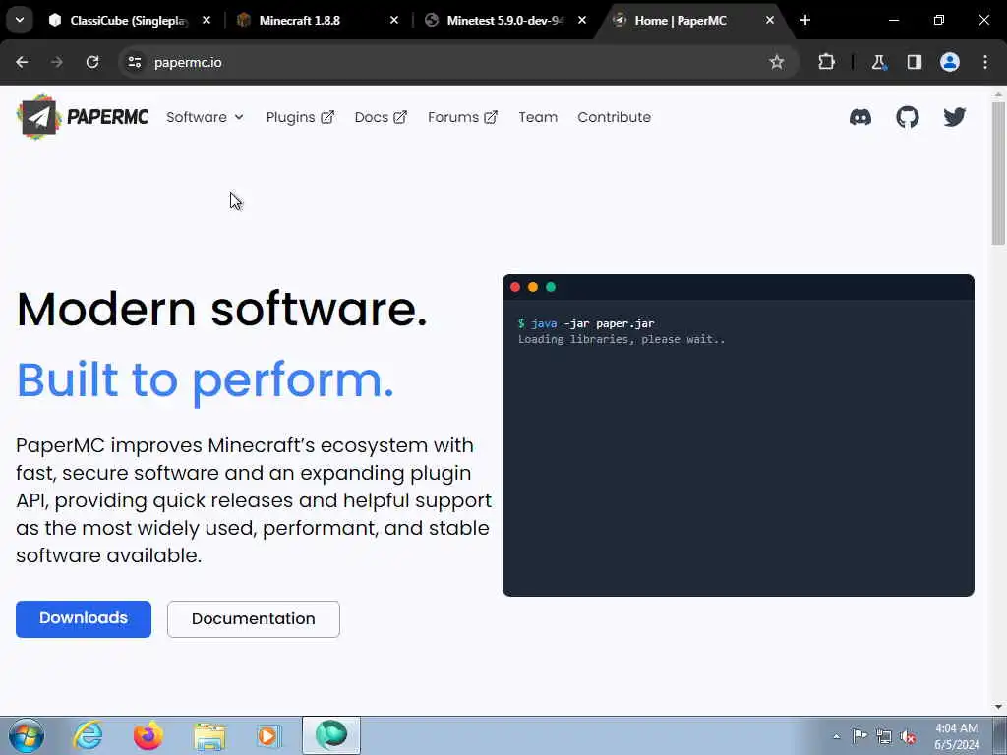Go to the Contribute page
1007x755 pixels.
pos(614,117)
